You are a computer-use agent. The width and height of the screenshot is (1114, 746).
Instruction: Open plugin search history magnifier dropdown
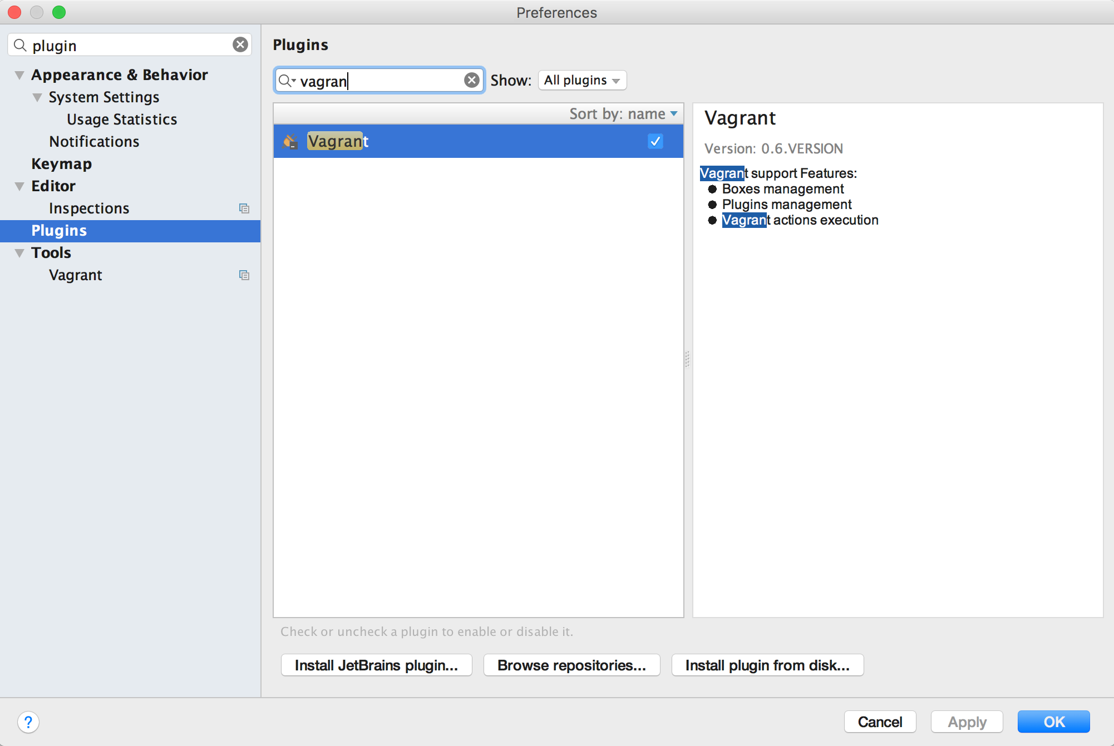click(287, 81)
